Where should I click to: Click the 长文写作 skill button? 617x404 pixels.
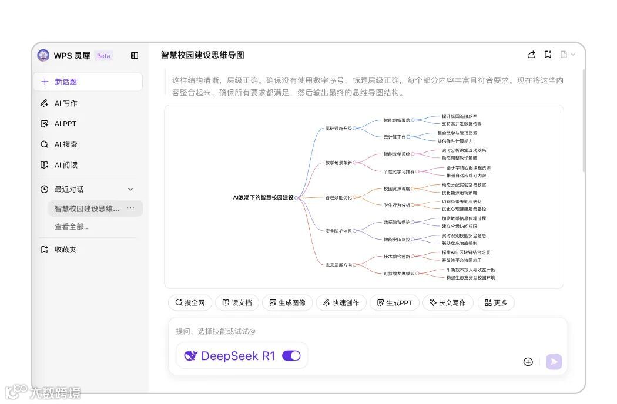click(x=448, y=302)
